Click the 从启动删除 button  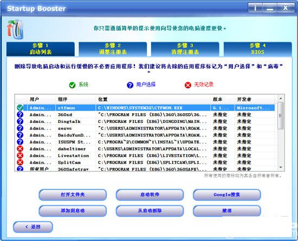[x=150, y=211]
